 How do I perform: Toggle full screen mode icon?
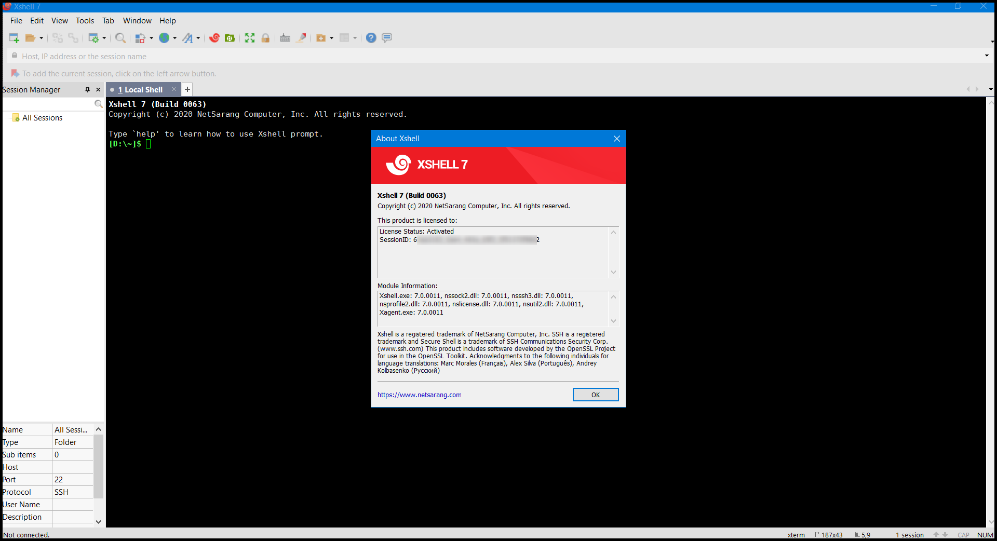tap(250, 38)
